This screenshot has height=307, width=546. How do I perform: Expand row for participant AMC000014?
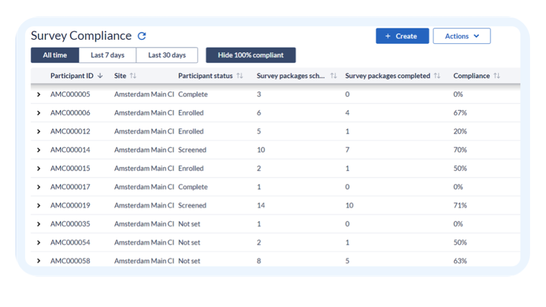point(39,150)
